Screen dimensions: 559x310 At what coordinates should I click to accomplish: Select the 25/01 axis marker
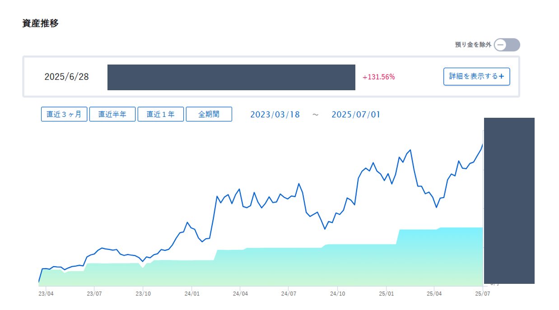[x=386, y=293]
